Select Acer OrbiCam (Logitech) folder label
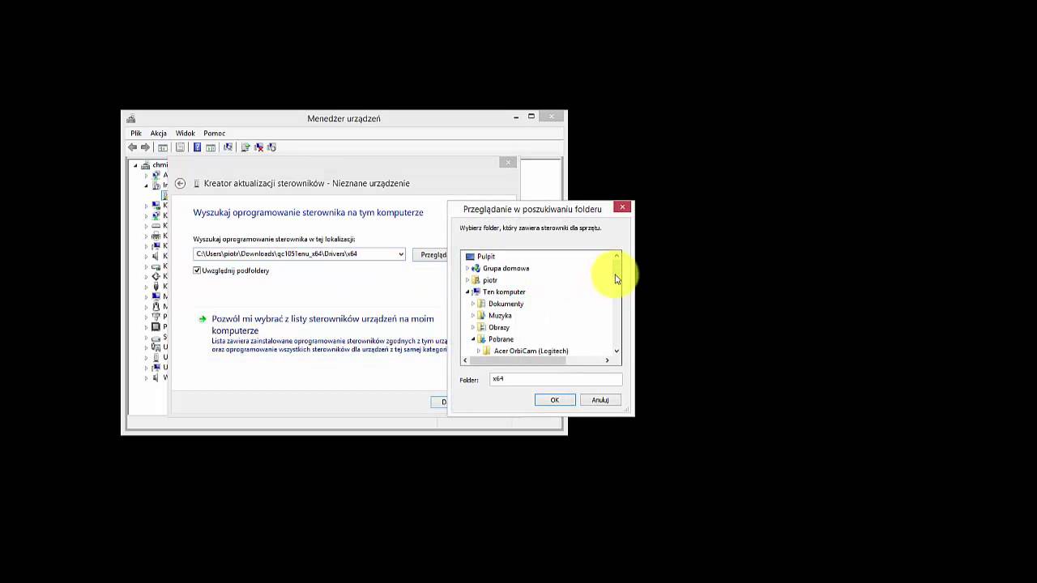Screen dimensions: 1037x583 531,351
